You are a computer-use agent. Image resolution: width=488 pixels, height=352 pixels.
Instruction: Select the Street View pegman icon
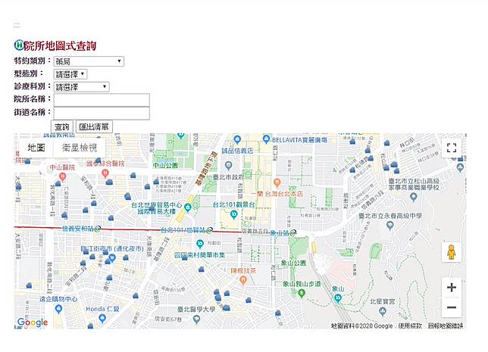(452, 252)
